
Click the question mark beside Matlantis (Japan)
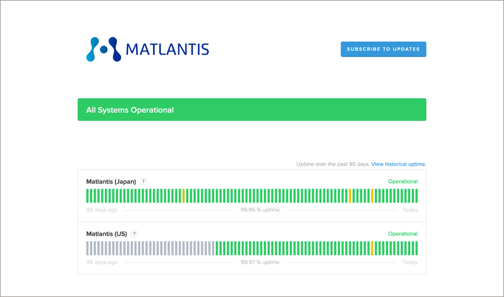[143, 182]
